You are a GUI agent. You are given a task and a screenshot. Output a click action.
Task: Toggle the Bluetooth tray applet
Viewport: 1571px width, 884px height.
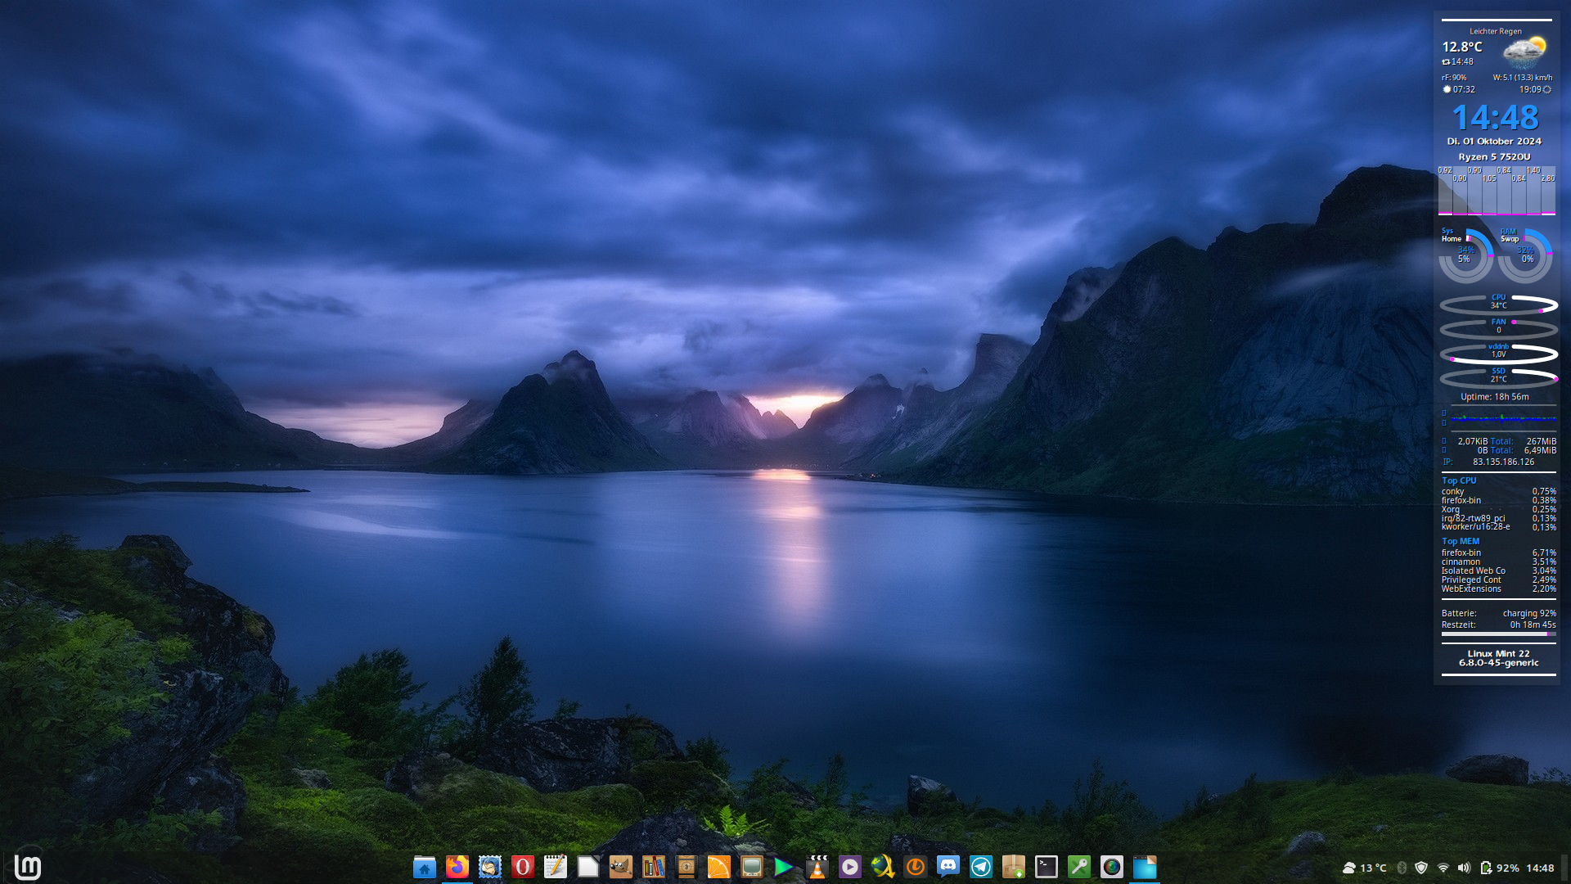(x=1401, y=868)
